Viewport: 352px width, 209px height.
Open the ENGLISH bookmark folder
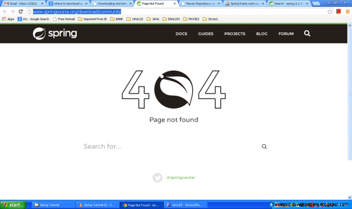[171, 19]
